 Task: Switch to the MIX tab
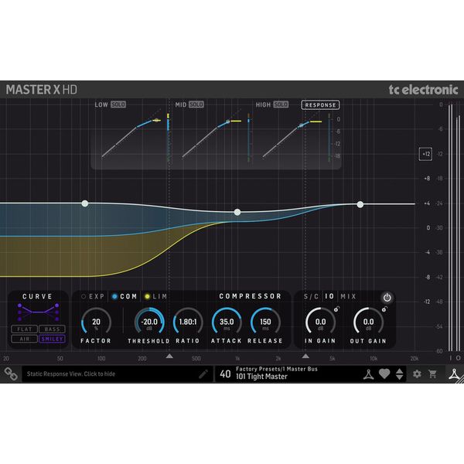tap(348, 296)
